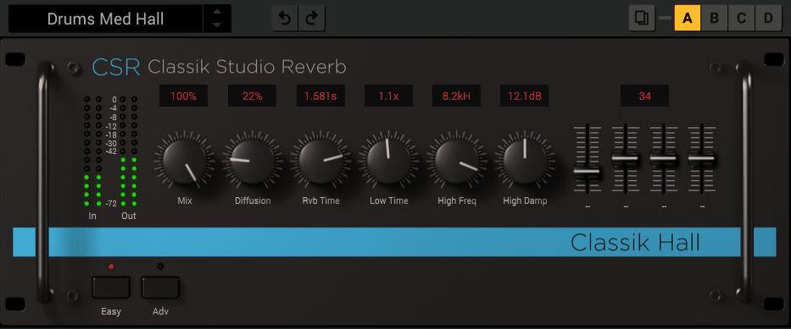This screenshot has height=329, width=791.
Task: Click the High Freq knob
Action: 457,162
